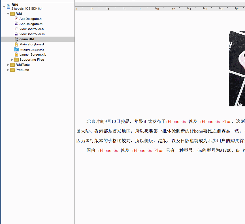Select the Products label
Image resolution: width=245 pixels, height=224 pixels.
click(22, 70)
